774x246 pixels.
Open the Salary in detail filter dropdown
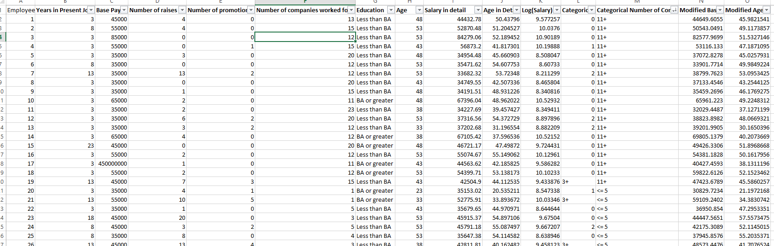click(478, 10)
